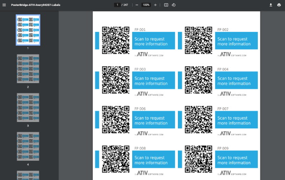285x180 pixels.
Task: Click 'Scan to request' banner under FP 008
Action: (x=154, y=159)
